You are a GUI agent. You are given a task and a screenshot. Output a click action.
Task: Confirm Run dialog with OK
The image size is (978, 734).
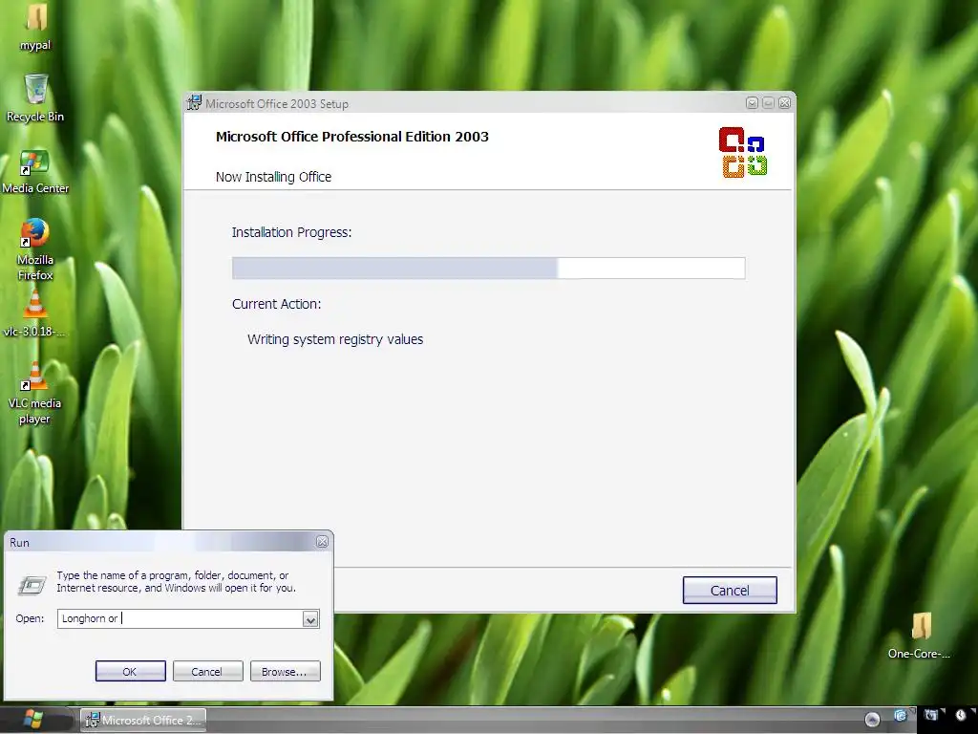[x=130, y=672]
